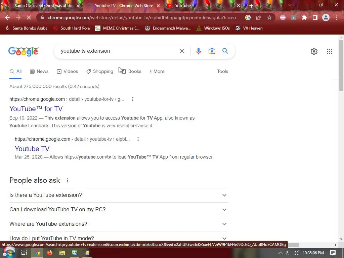Click the address bar URL

pos(142,17)
